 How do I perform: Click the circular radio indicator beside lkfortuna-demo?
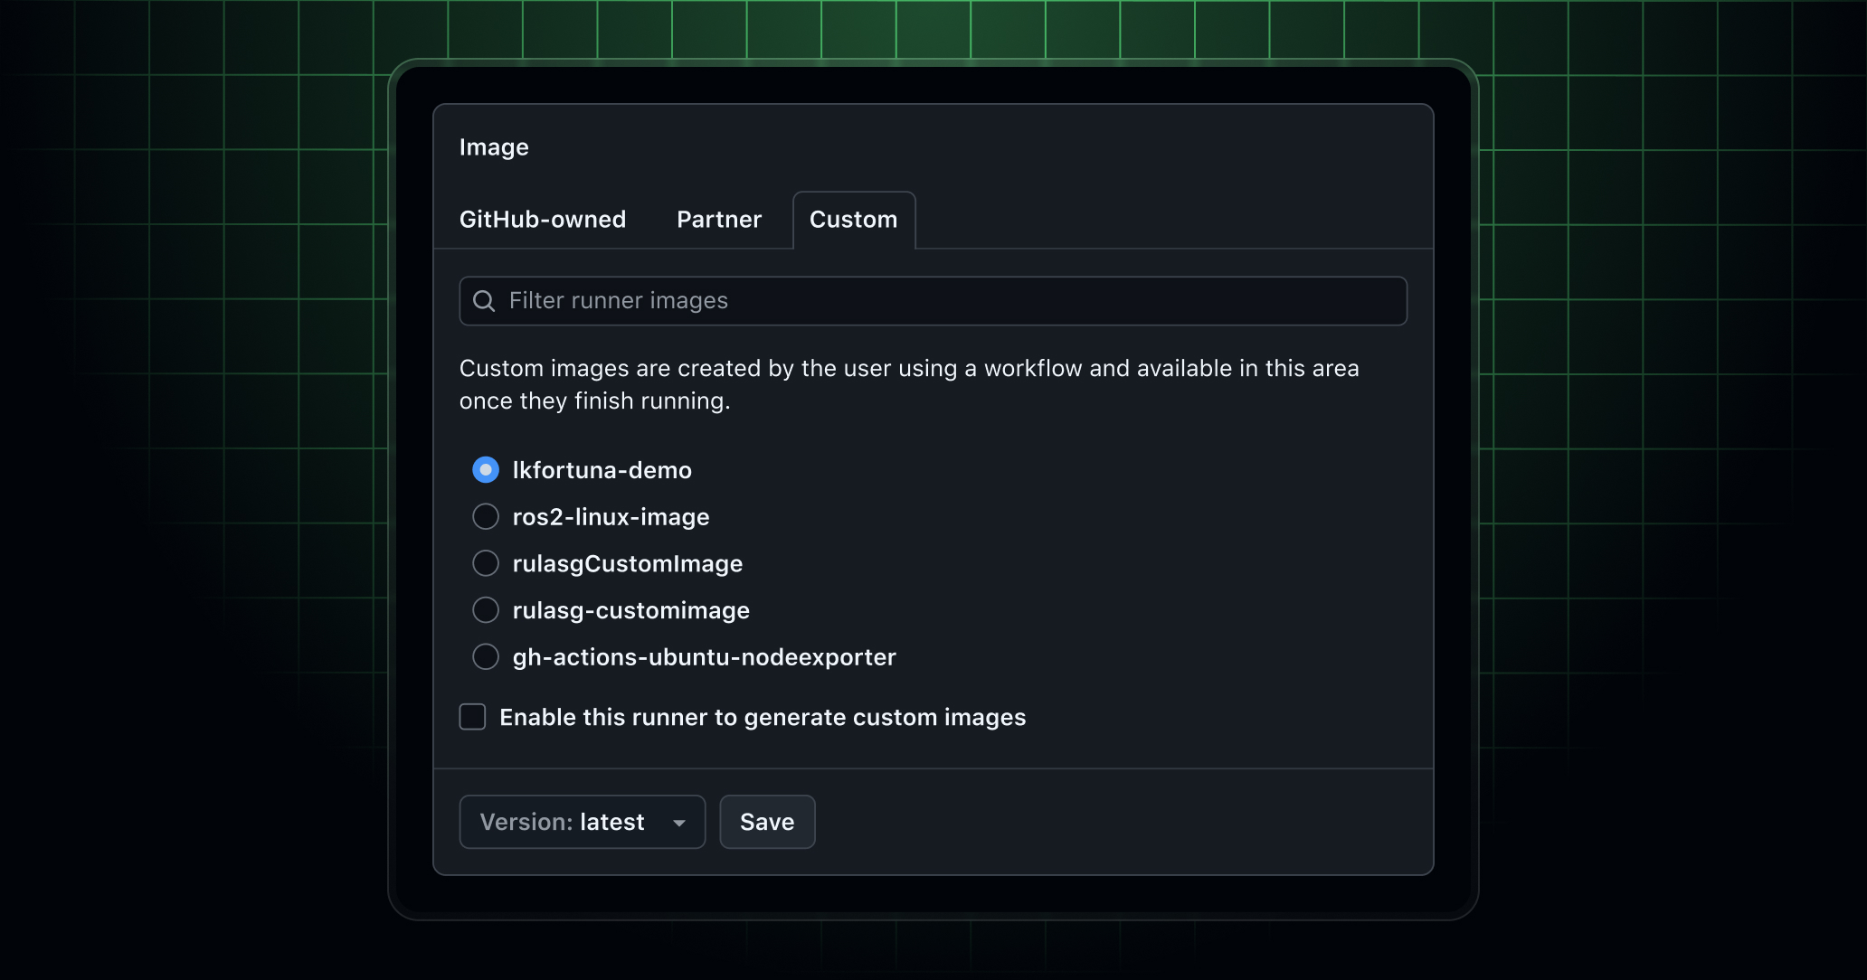click(486, 469)
